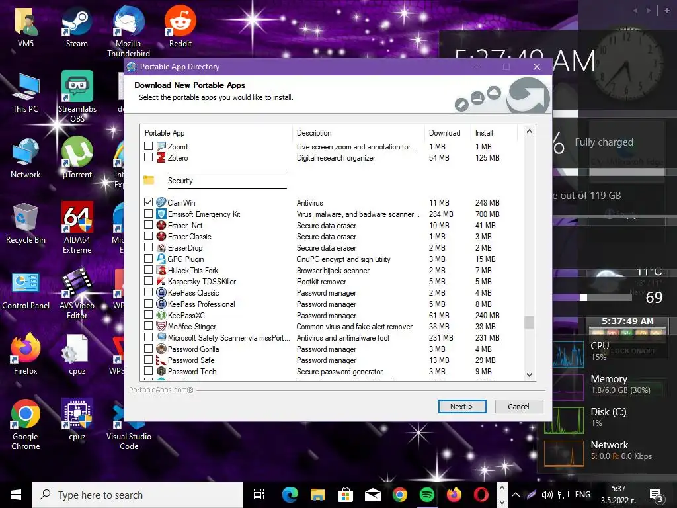Click 'Browser hijack scanner' description
This screenshot has width=677, height=508.
(x=333, y=271)
